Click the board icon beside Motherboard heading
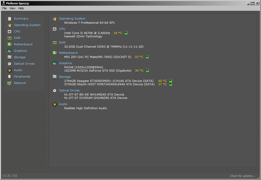Image resolution: width=261 pixels, height=180 pixels. click(55, 53)
